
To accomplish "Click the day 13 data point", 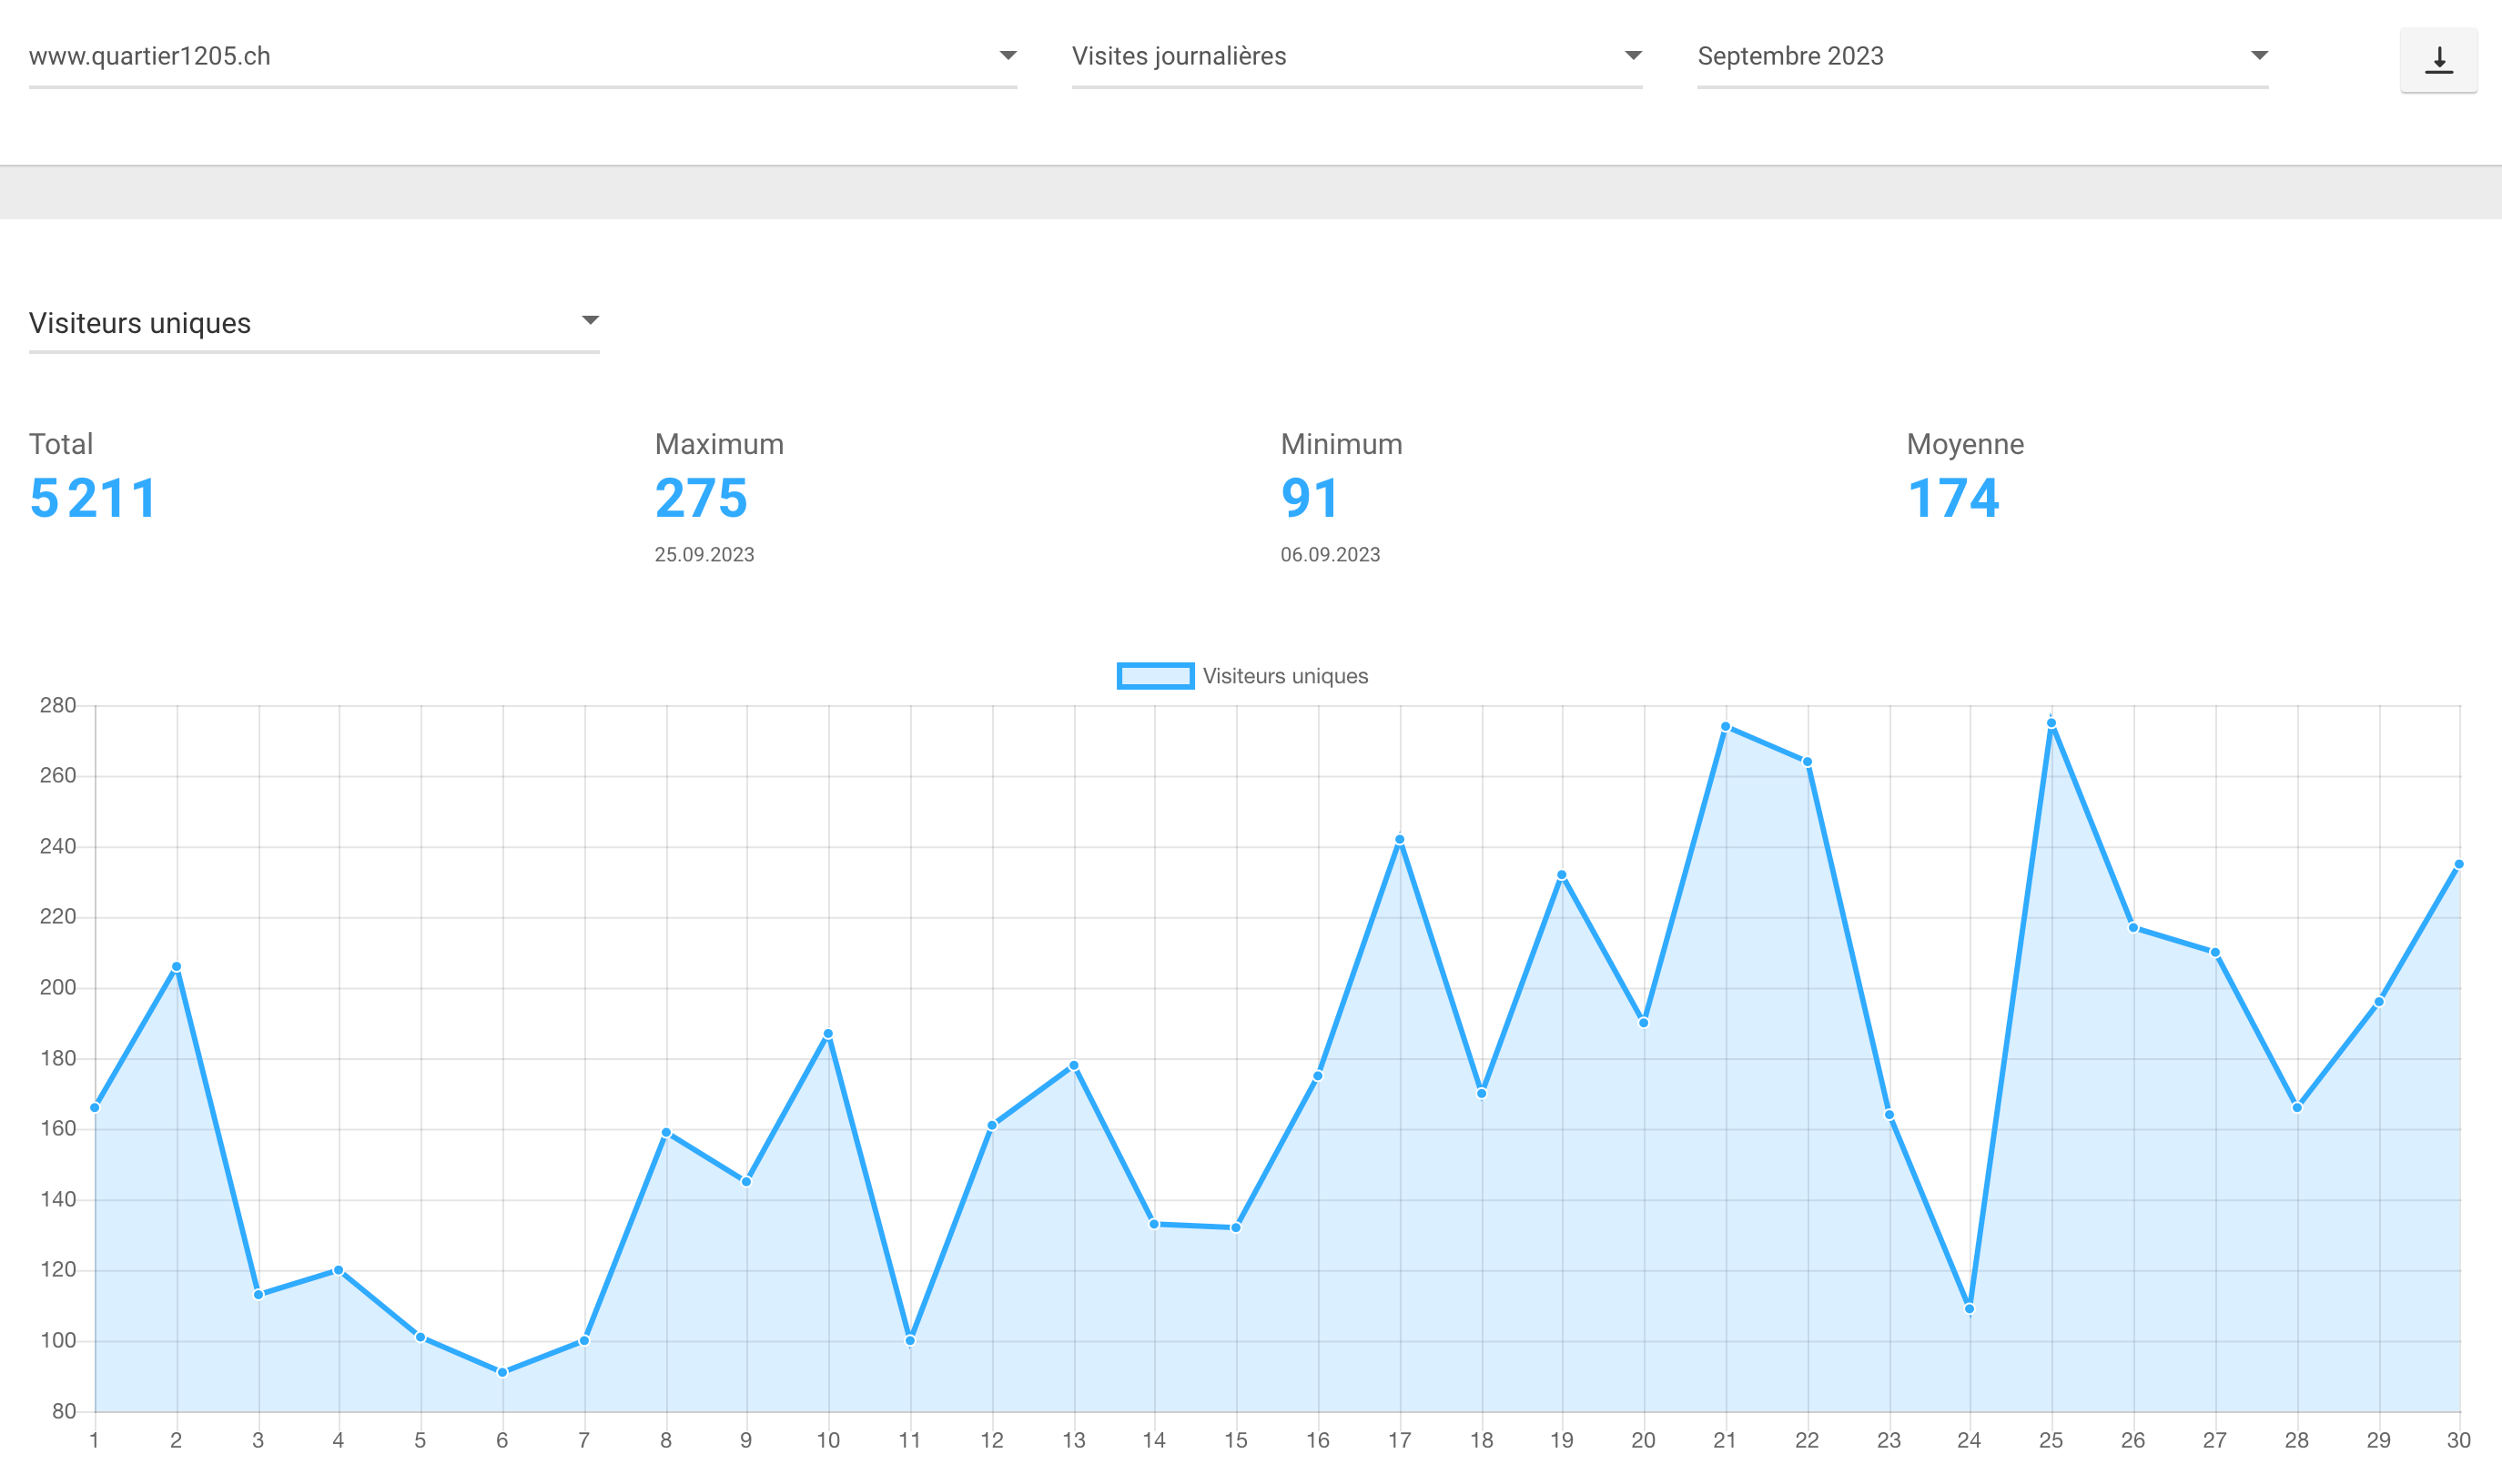I will click(x=1074, y=1065).
